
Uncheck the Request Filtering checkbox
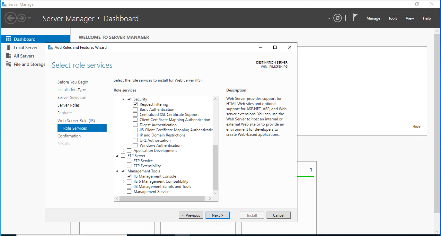point(135,104)
